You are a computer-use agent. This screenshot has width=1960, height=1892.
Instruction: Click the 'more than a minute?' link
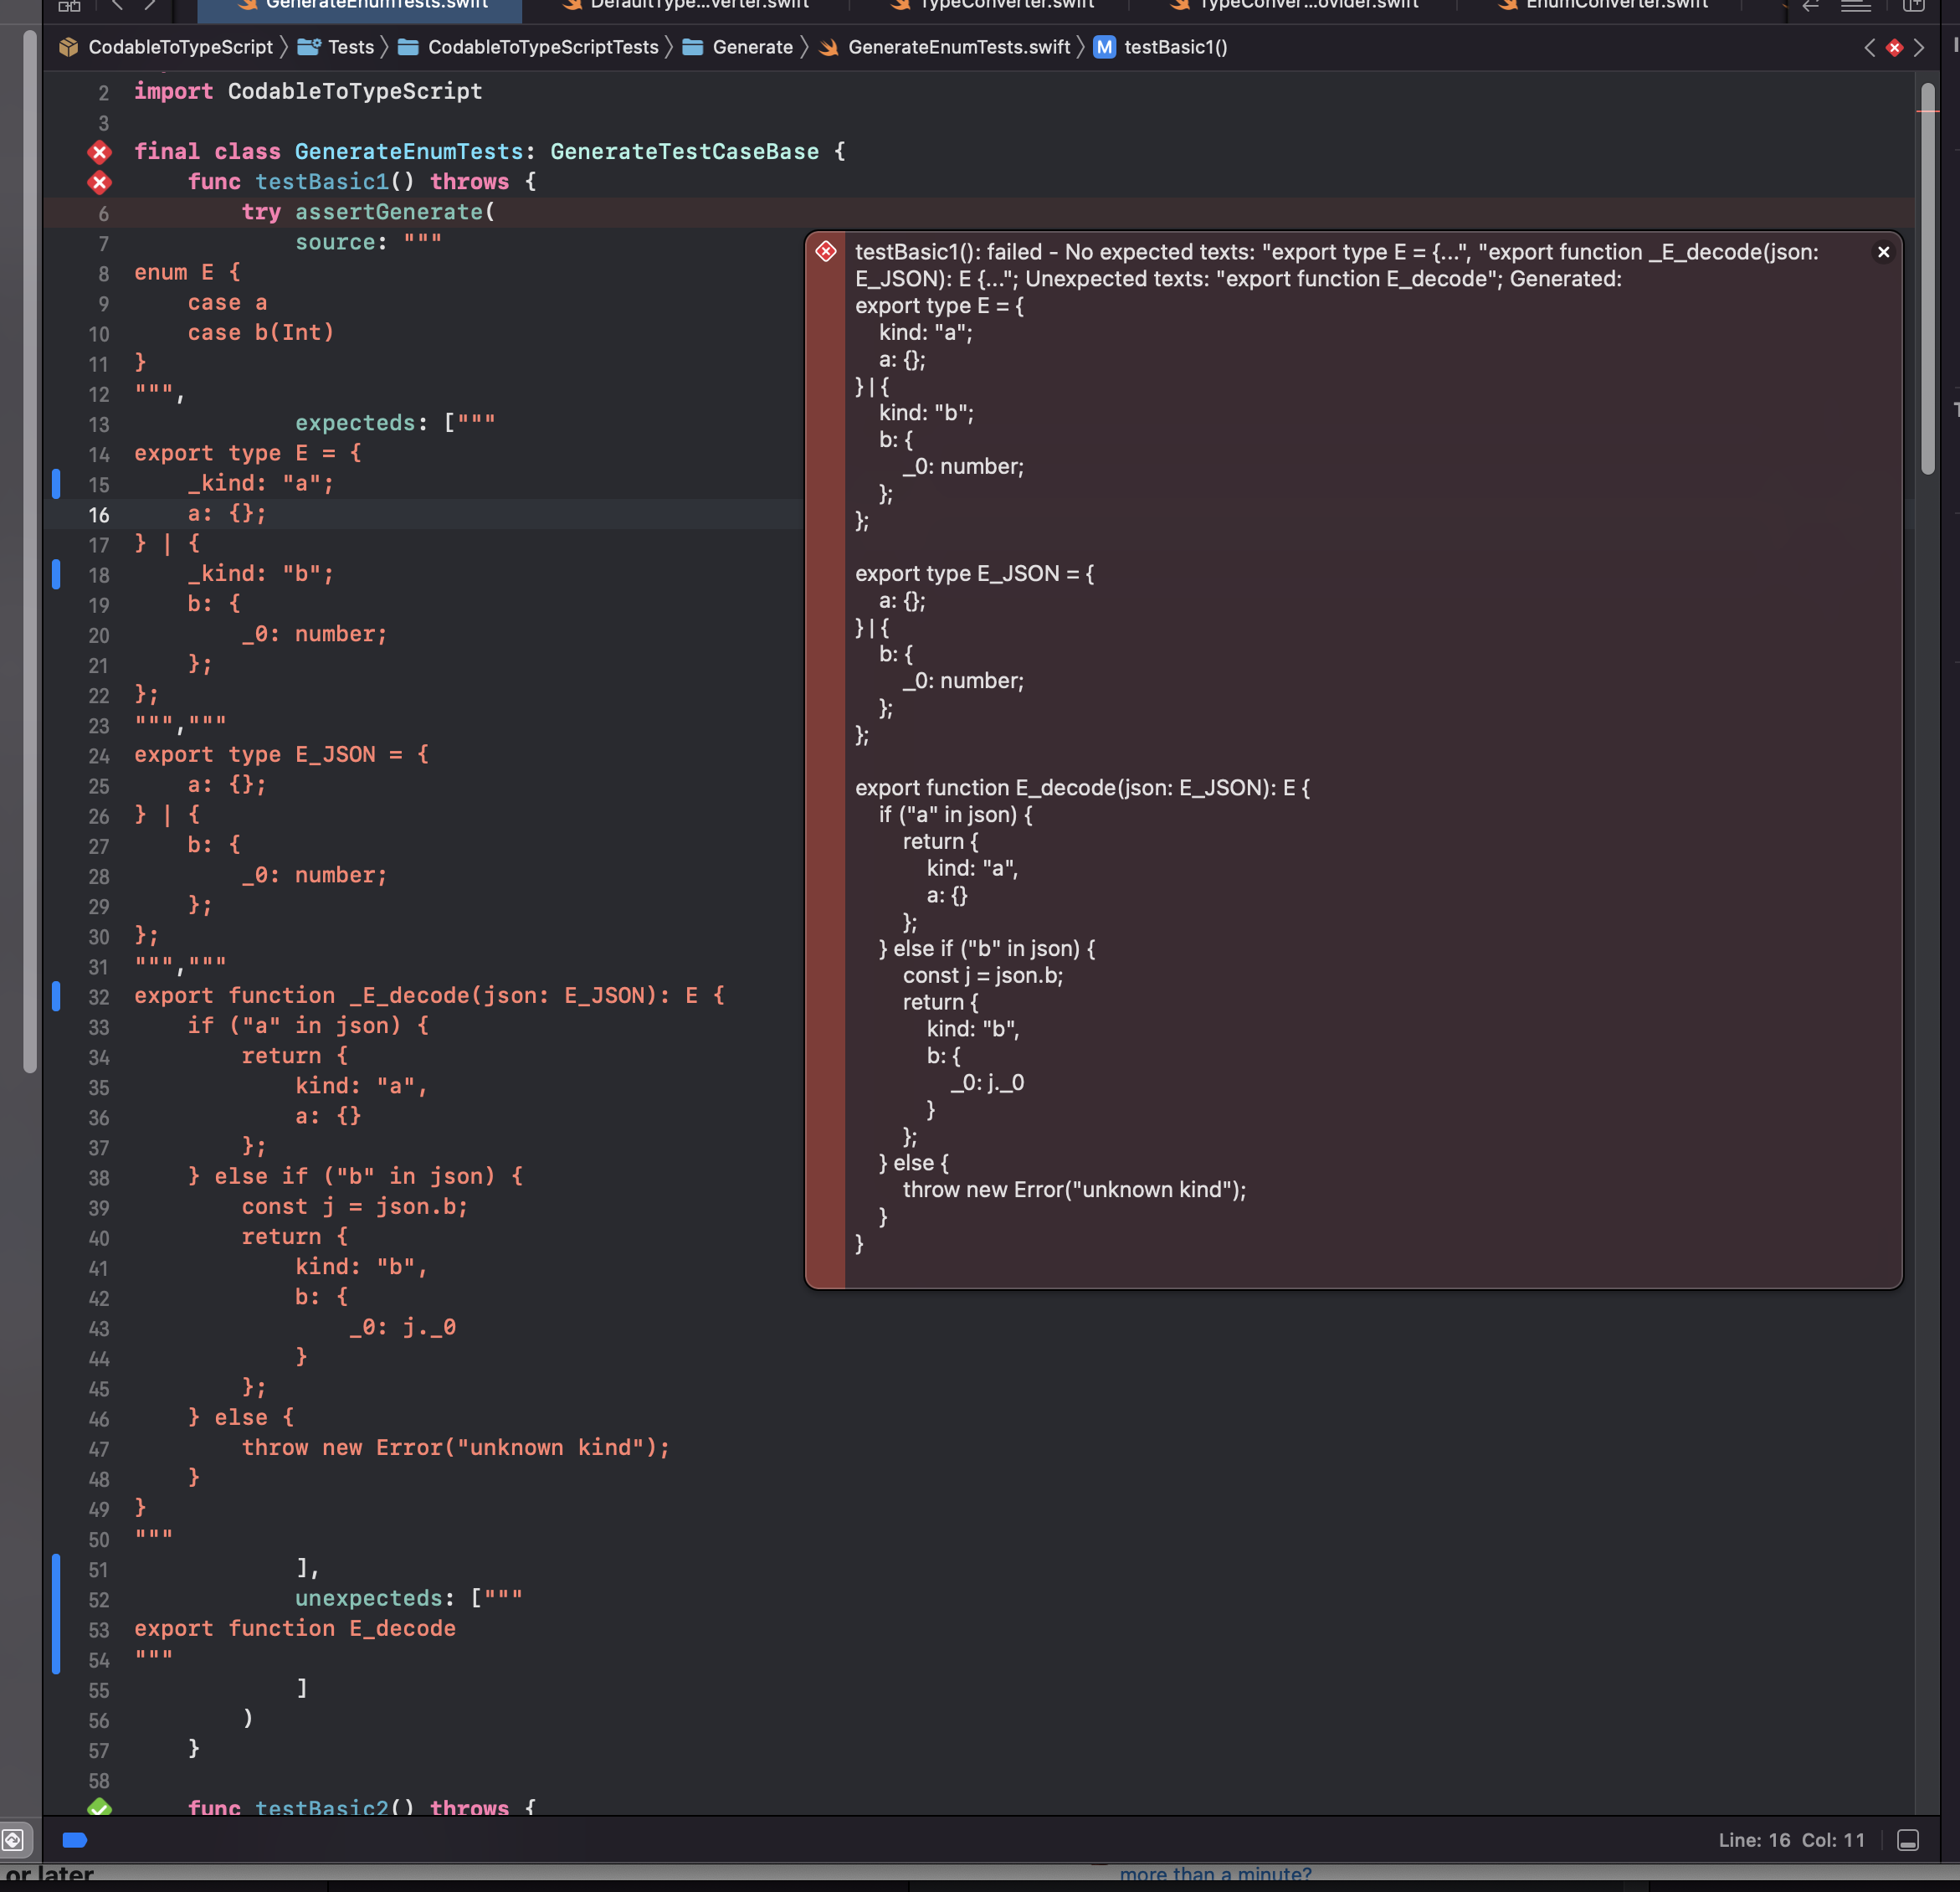(x=1215, y=1874)
